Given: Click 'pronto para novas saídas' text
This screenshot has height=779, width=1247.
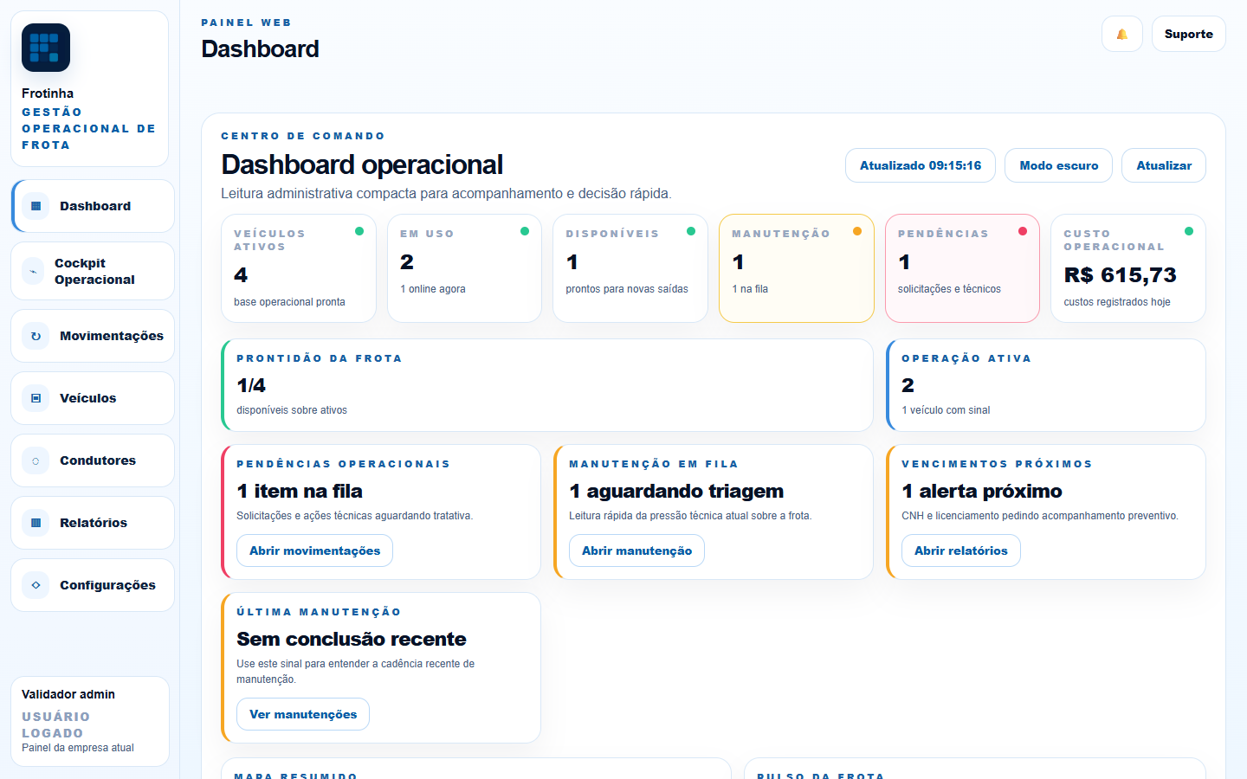Looking at the screenshot, I should click(627, 289).
